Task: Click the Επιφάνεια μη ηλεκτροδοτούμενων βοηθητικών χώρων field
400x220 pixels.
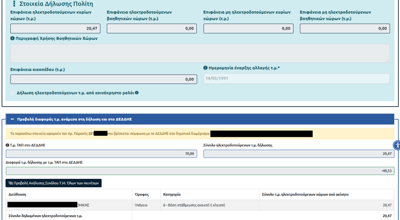Action: point(345,29)
